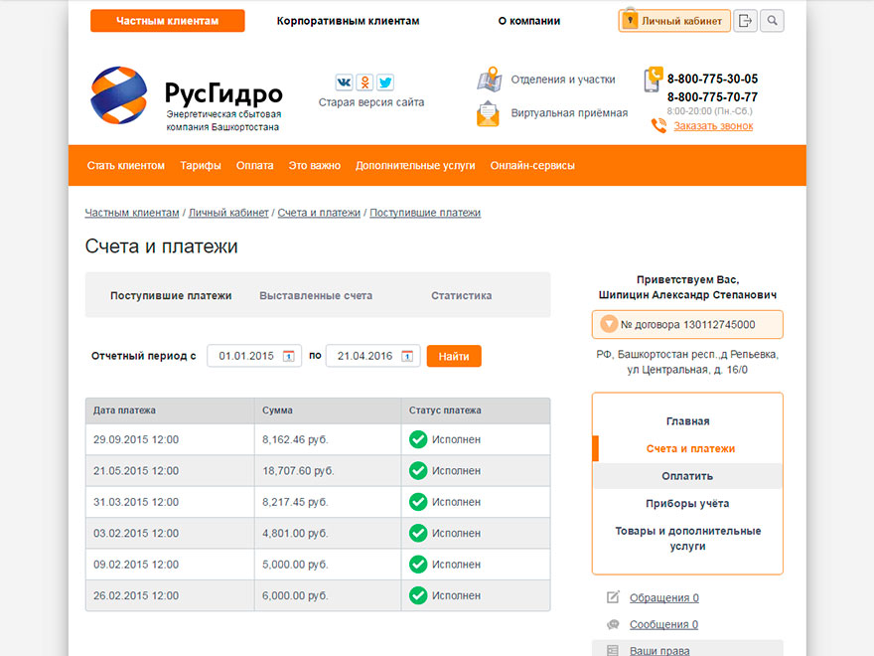Viewport: 874px width, 656px height.
Task: Click the Заказать звонок link
Action: click(x=713, y=126)
